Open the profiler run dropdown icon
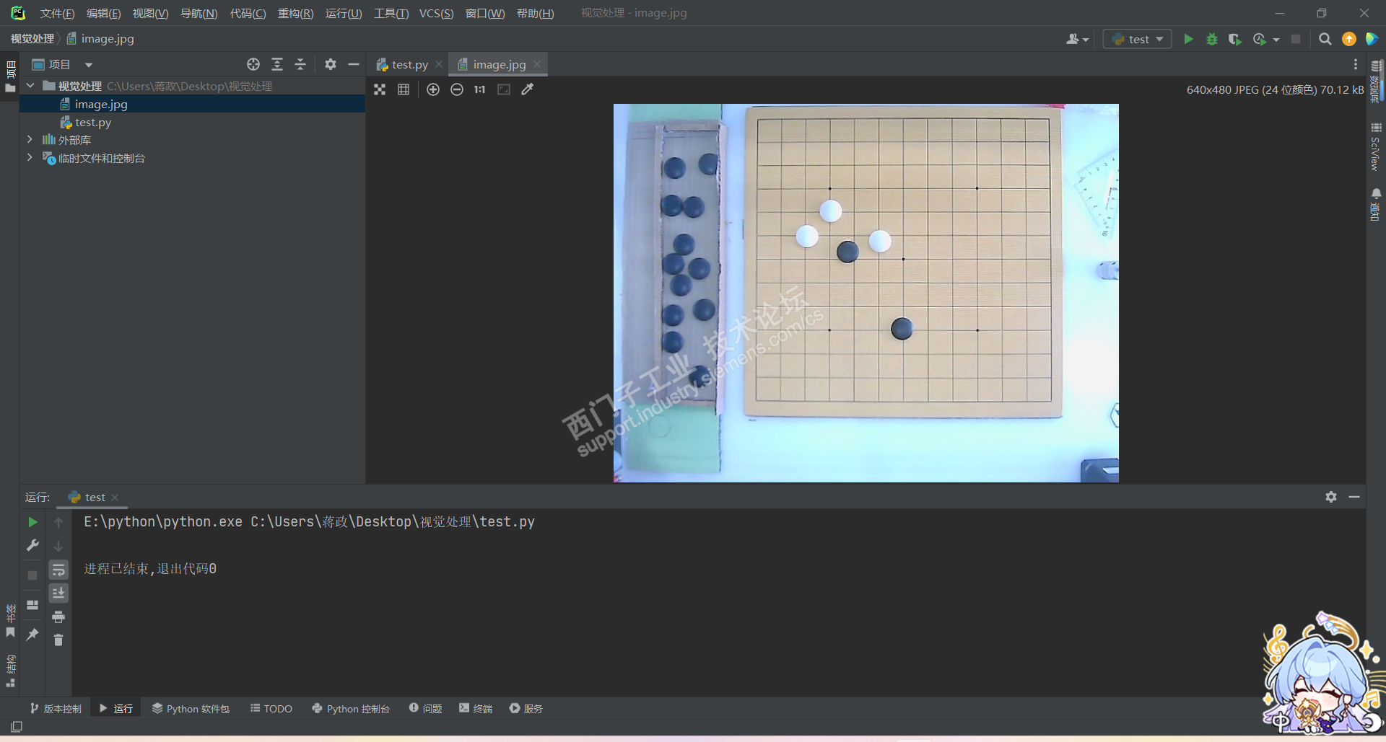This screenshot has width=1386, height=742. click(x=1260, y=39)
